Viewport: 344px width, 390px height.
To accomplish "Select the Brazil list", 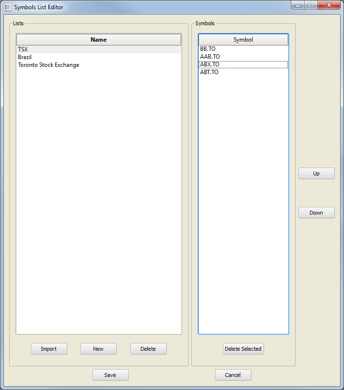I will click(25, 57).
